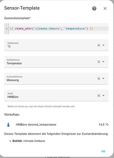Image resolution: width=114 pixels, height=158 pixels.
Task: Clear the Maßeinheit °C value
Action: pyautogui.click(x=99, y=45)
